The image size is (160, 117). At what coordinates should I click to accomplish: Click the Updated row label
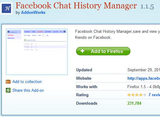(x=84, y=70)
